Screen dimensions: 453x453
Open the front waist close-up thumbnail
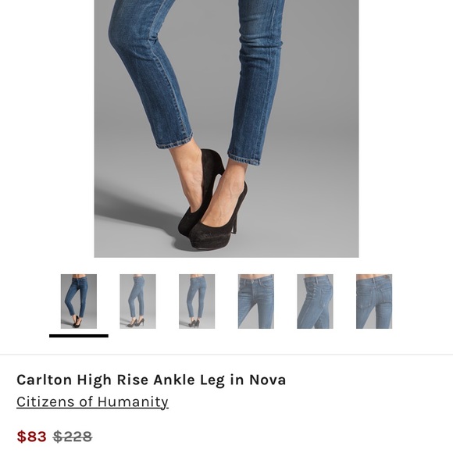(256, 301)
